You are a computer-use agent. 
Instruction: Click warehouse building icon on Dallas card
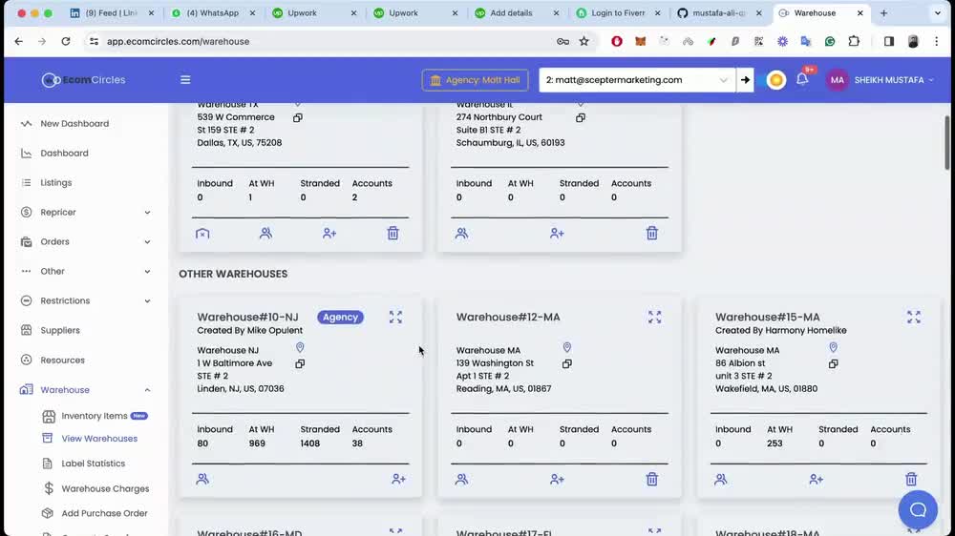202,233
